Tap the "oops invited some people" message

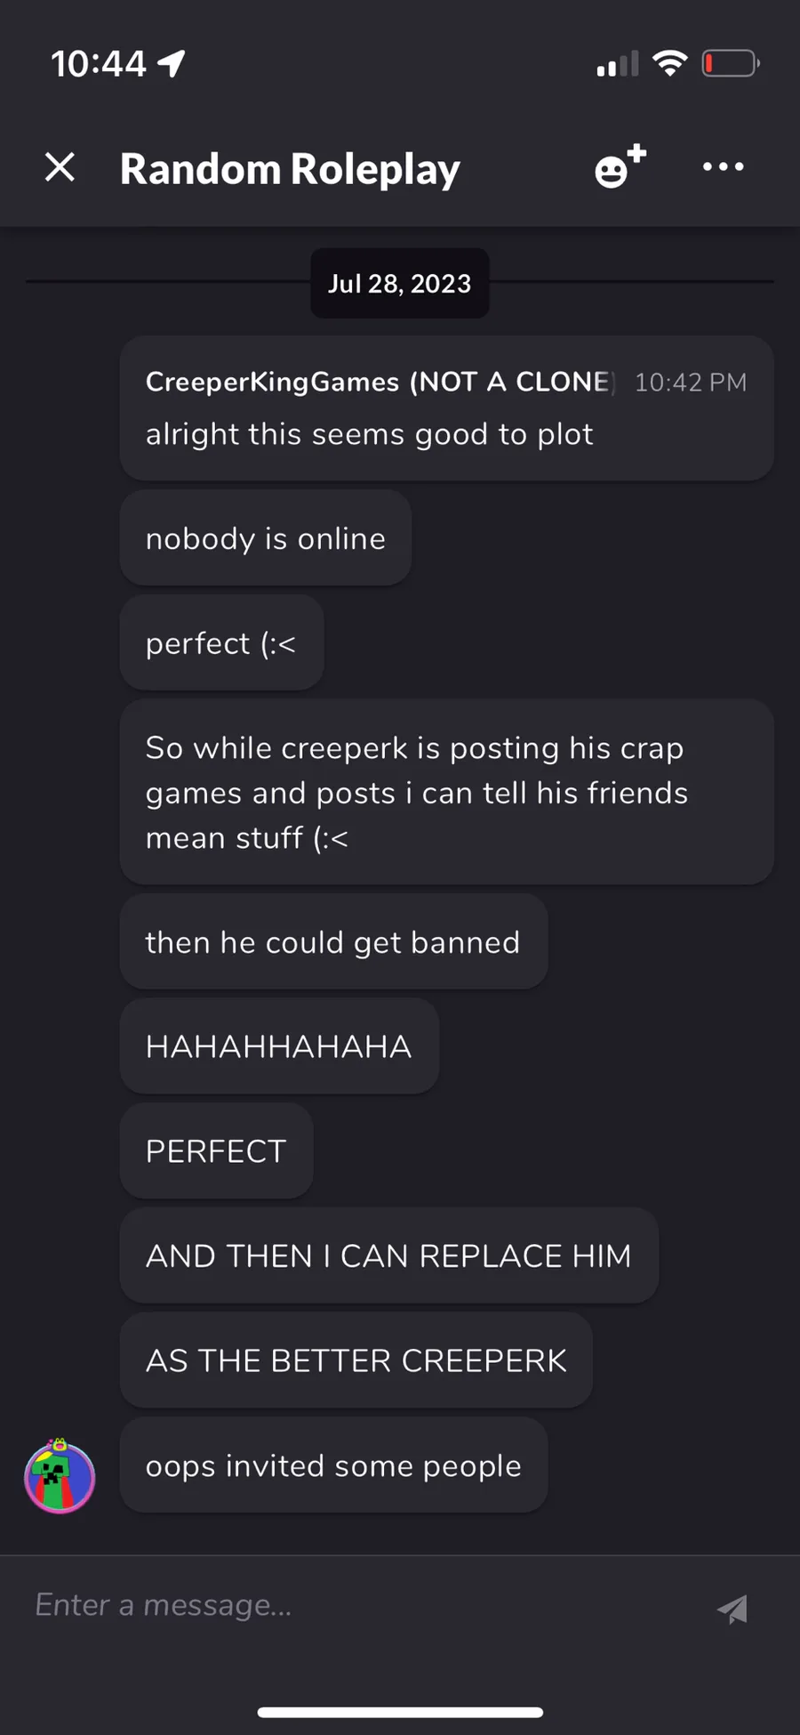333,1465
